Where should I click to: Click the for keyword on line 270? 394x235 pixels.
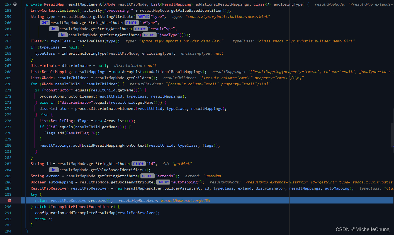pos(34,84)
